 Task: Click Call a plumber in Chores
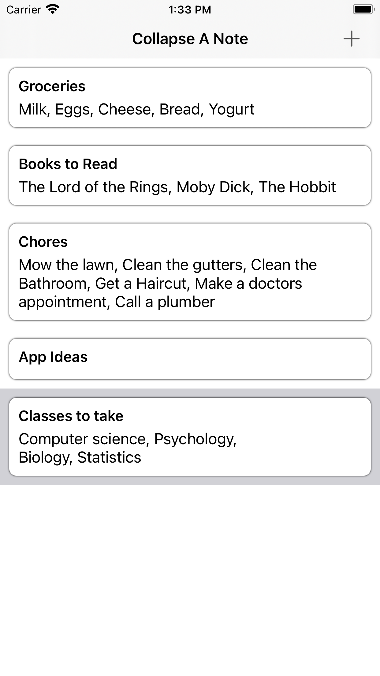165,302
